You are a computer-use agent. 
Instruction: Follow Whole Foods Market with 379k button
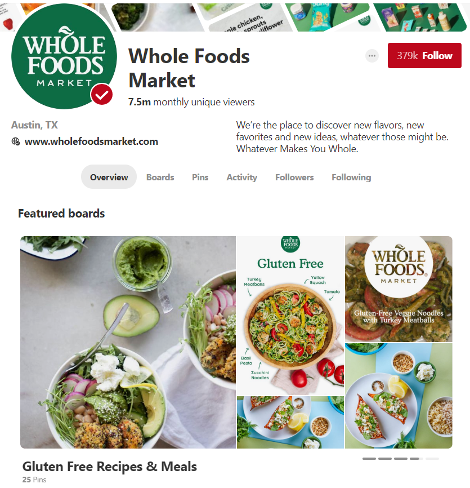coord(424,55)
